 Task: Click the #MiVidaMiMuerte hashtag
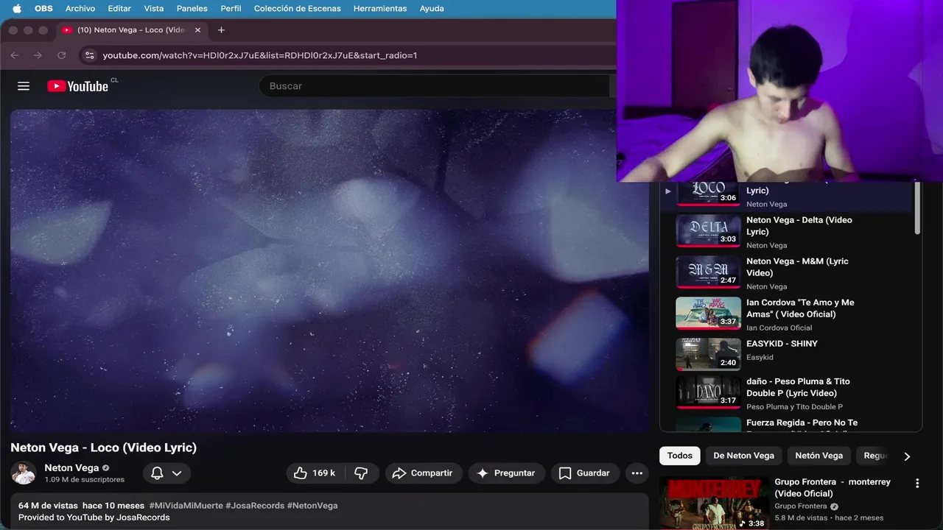(x=186, y=506)
